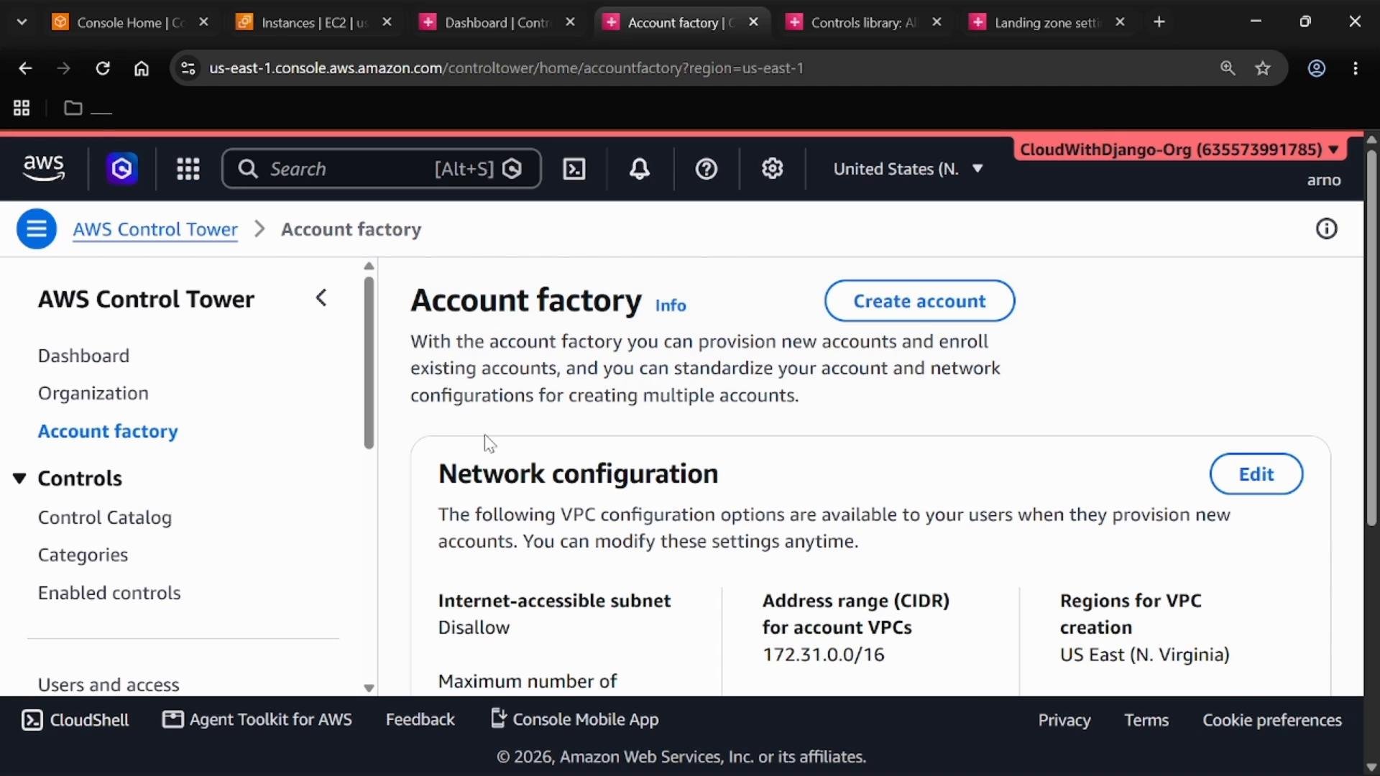Open the tab search dropdown arrow
This screenshot has width=1380, height=776.
[22, 22]
